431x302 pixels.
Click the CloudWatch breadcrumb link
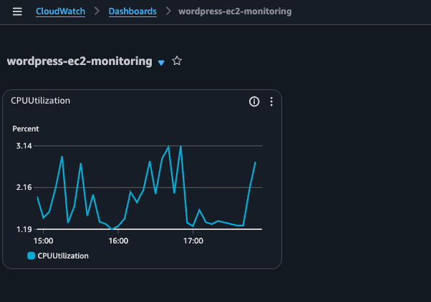coord(61,12)
